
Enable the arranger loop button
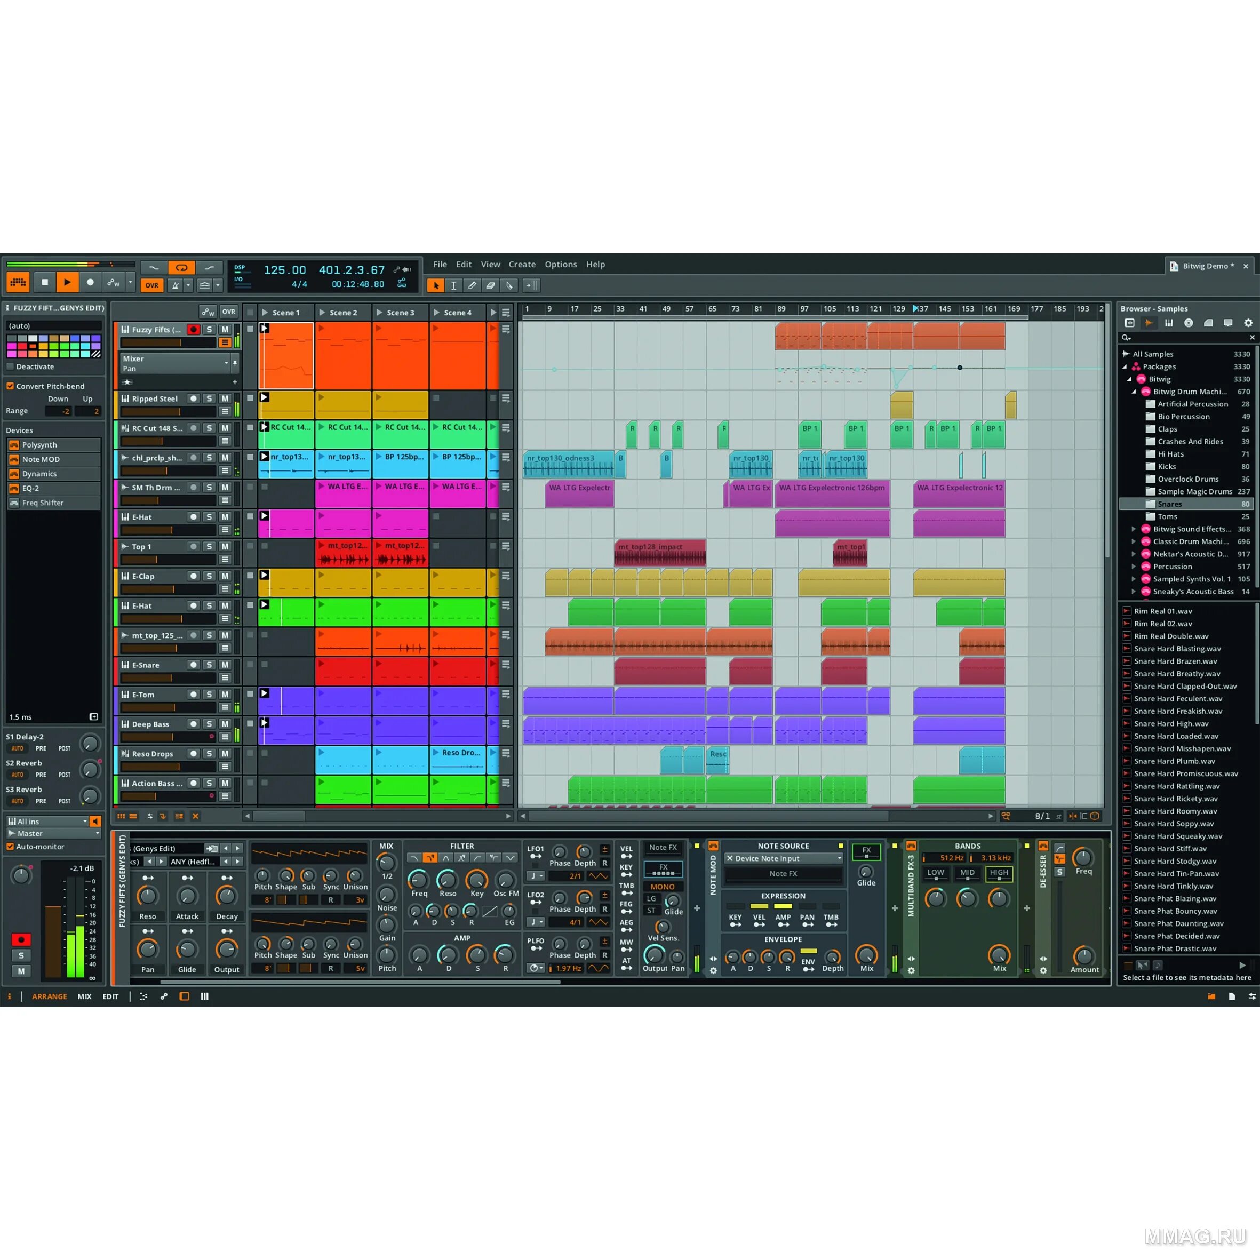click(181, 268)
